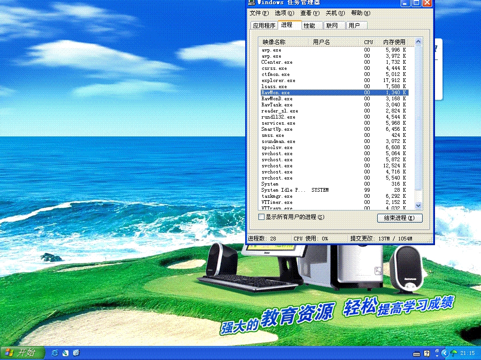Viewport: 481px width, 360px height.
Task: Select the soundman.exe process
Action: coord(334,142)
